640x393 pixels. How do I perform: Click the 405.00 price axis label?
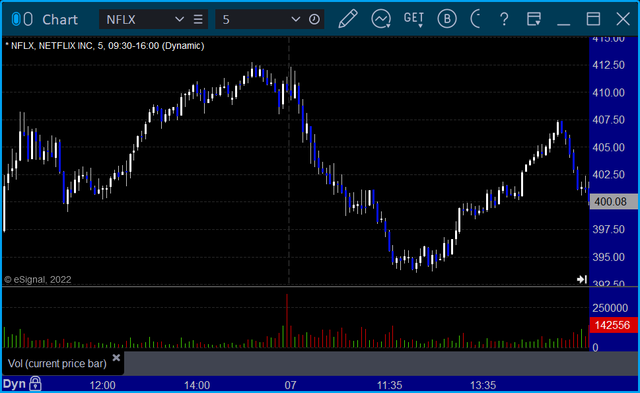tap(608, 147)
